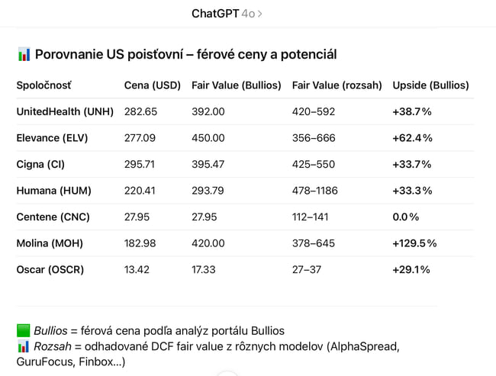Click the Fair Value (Bullios) column header
Image resolution: width=496 pixels, height=376 pixels.
point(237,85)
